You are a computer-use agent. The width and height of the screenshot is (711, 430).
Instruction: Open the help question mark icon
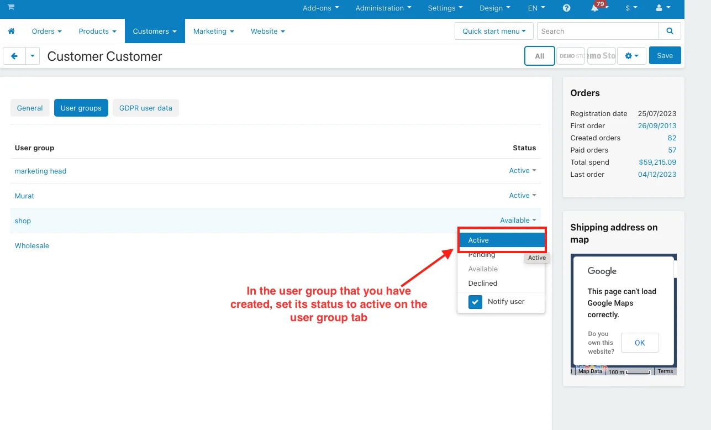coord(566,8)
